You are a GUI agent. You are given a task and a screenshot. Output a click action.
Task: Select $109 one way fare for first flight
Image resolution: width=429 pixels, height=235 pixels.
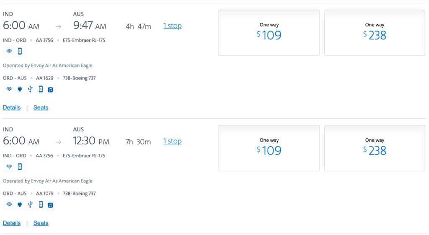pos(269,33)
